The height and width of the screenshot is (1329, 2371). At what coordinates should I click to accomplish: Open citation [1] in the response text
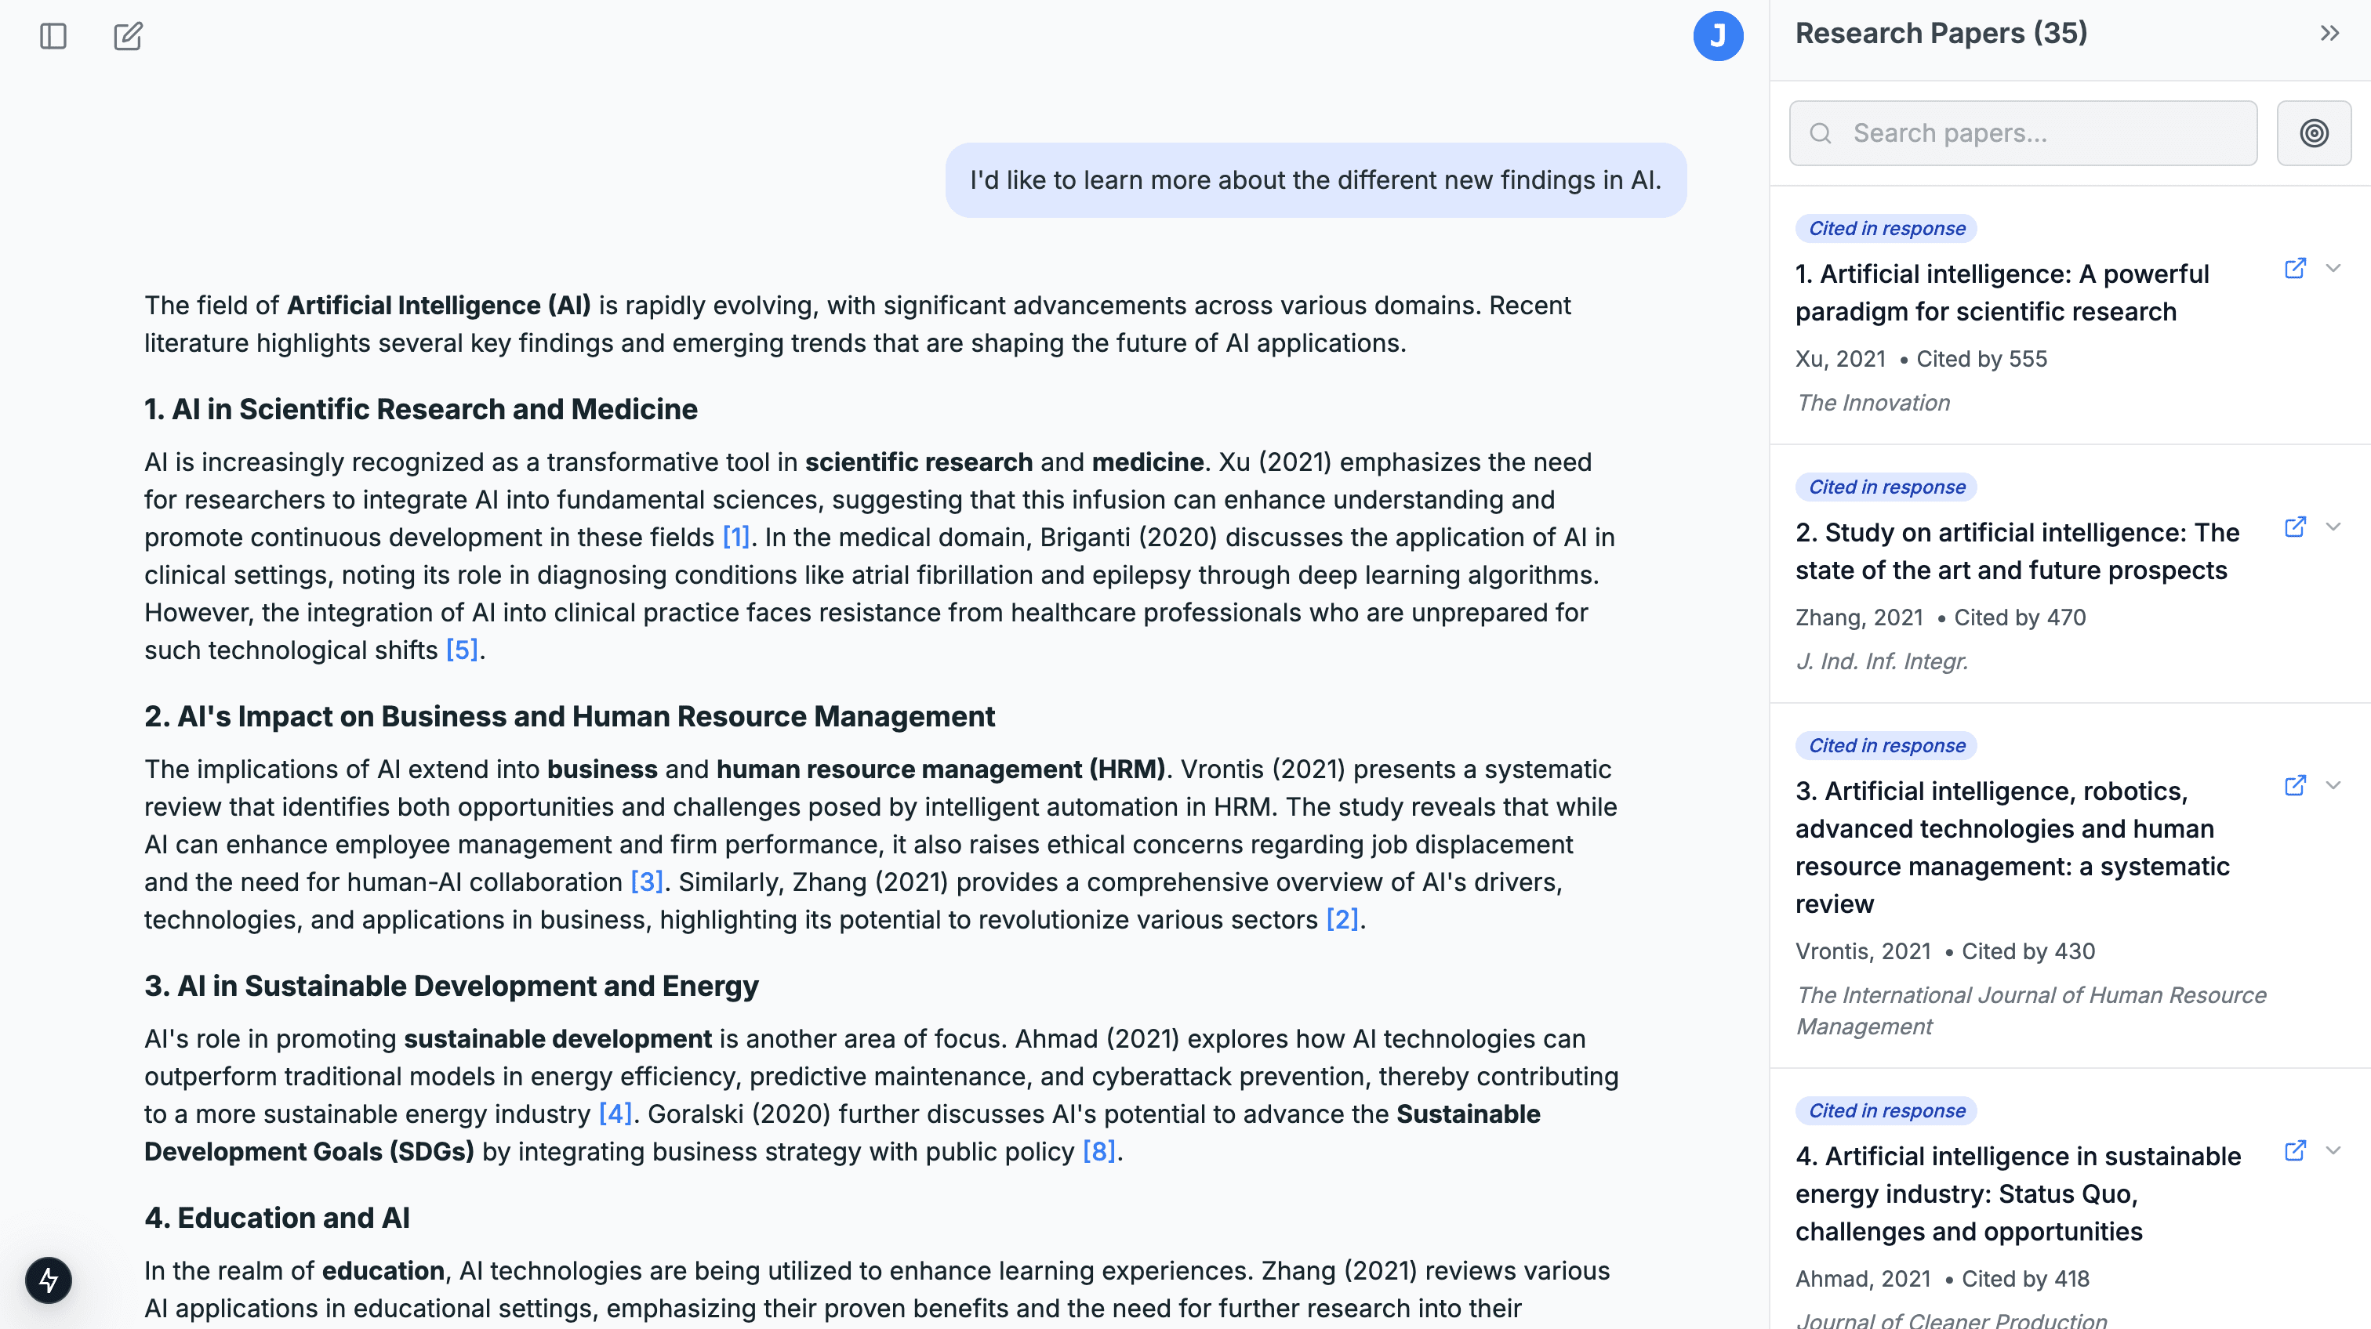point(735,536)
